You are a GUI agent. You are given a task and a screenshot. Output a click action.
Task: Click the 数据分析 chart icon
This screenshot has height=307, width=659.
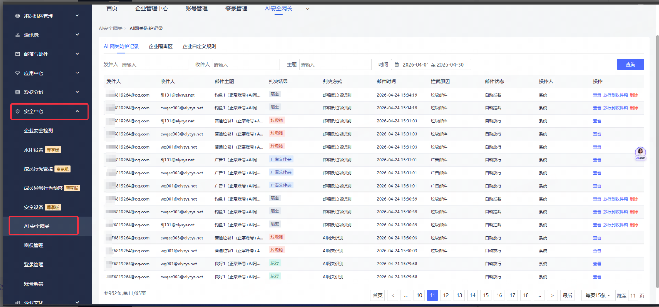pyautogui.click(x=18, y=92)
